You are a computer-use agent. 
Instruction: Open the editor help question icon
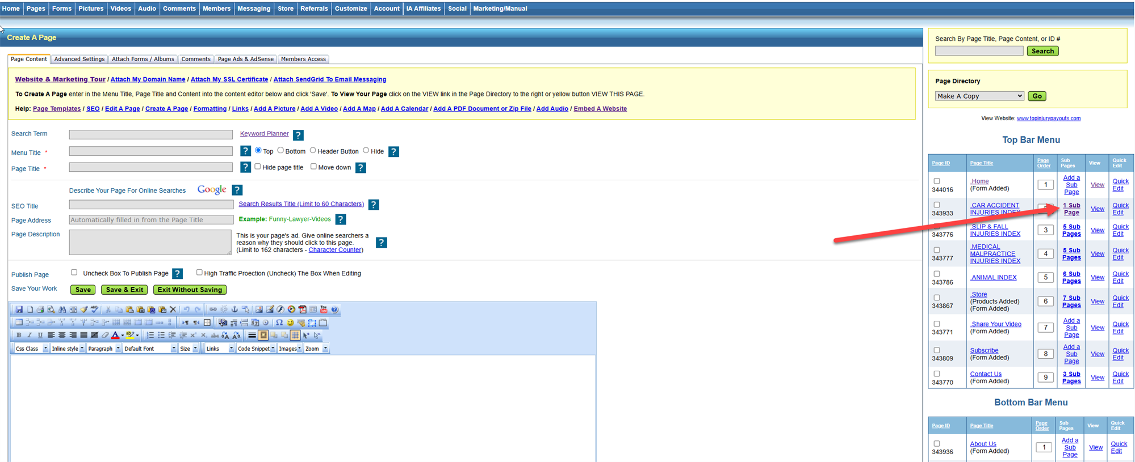tap(334, 310)
